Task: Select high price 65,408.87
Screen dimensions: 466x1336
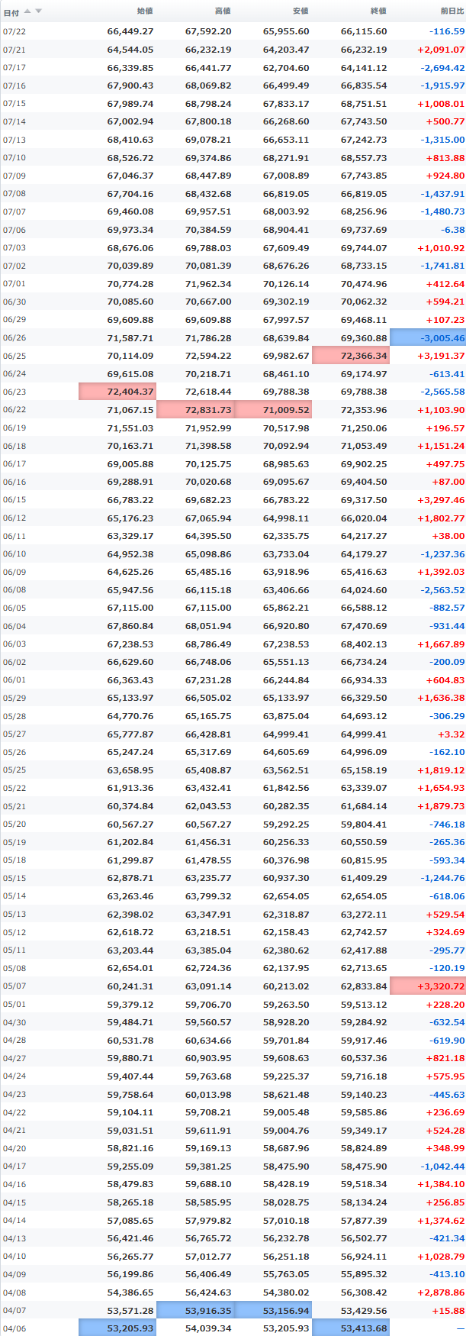Action: [x=208, y=770]
